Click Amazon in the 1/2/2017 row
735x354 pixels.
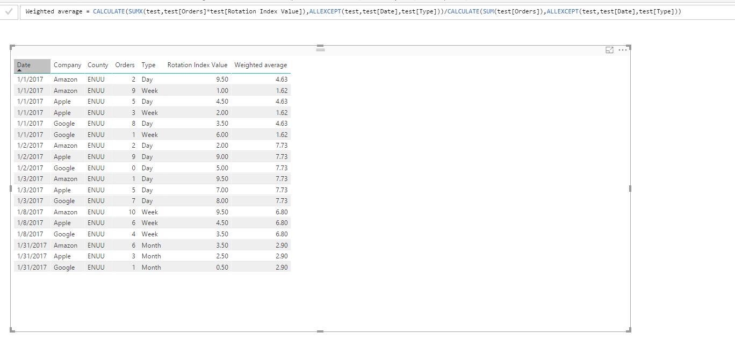pyautogui.click(x=66, y=146)
